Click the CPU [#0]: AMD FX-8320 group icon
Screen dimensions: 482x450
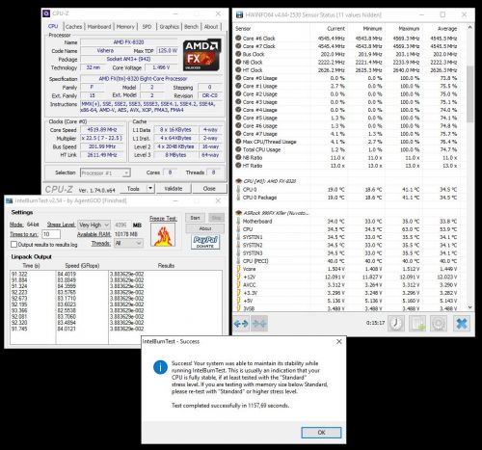(239, 181)
